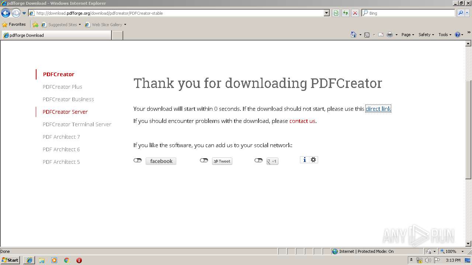Refresh the page with the Refresh icon
Image resolution: width=472 pixels, height=265 pixels.
point(346,13)
